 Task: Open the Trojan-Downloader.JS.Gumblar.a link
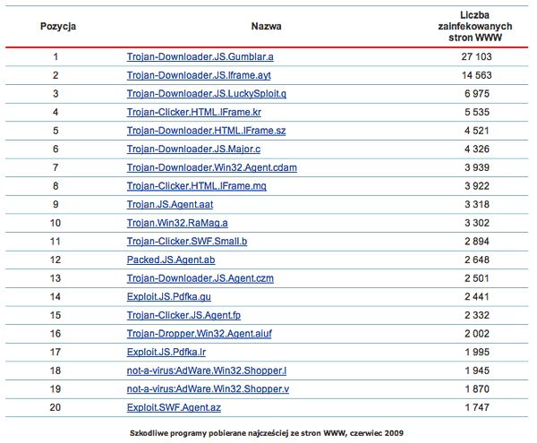[200, 57]
